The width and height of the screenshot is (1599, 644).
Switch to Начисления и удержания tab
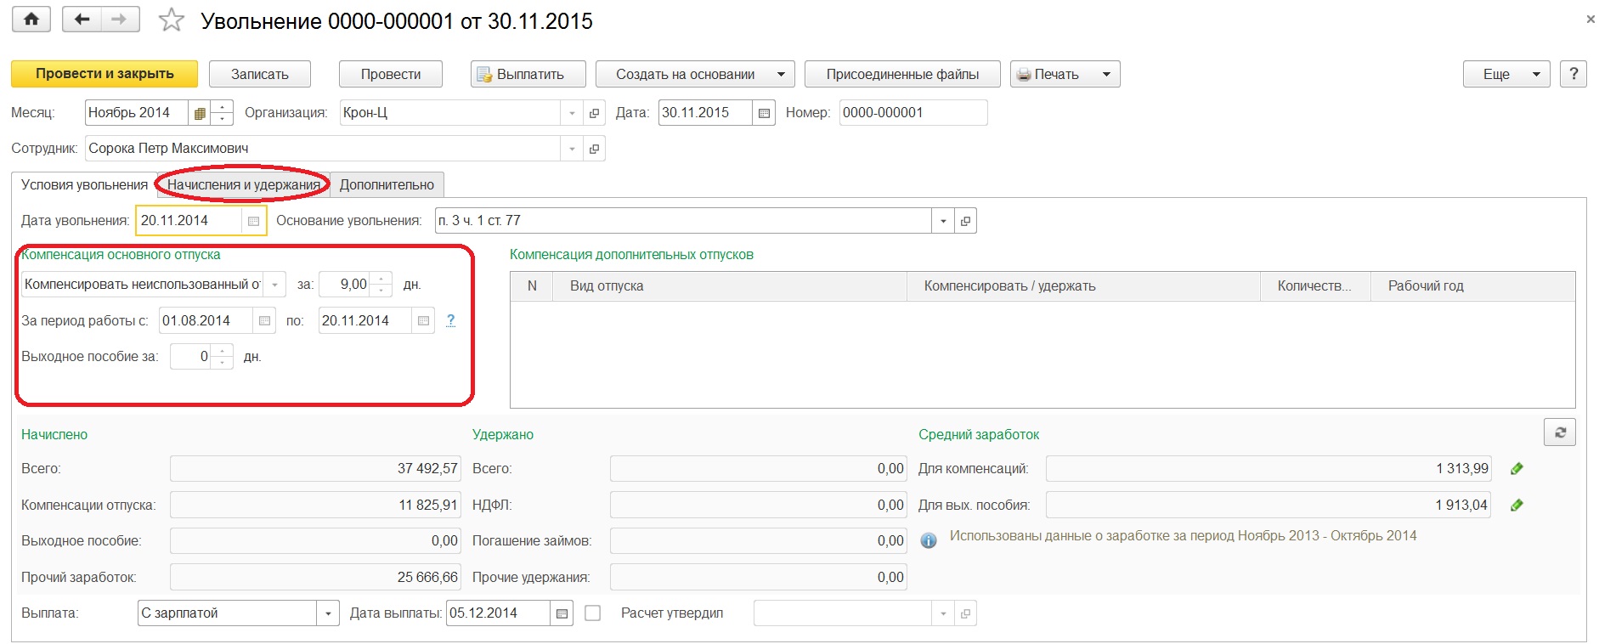(244, 184)
